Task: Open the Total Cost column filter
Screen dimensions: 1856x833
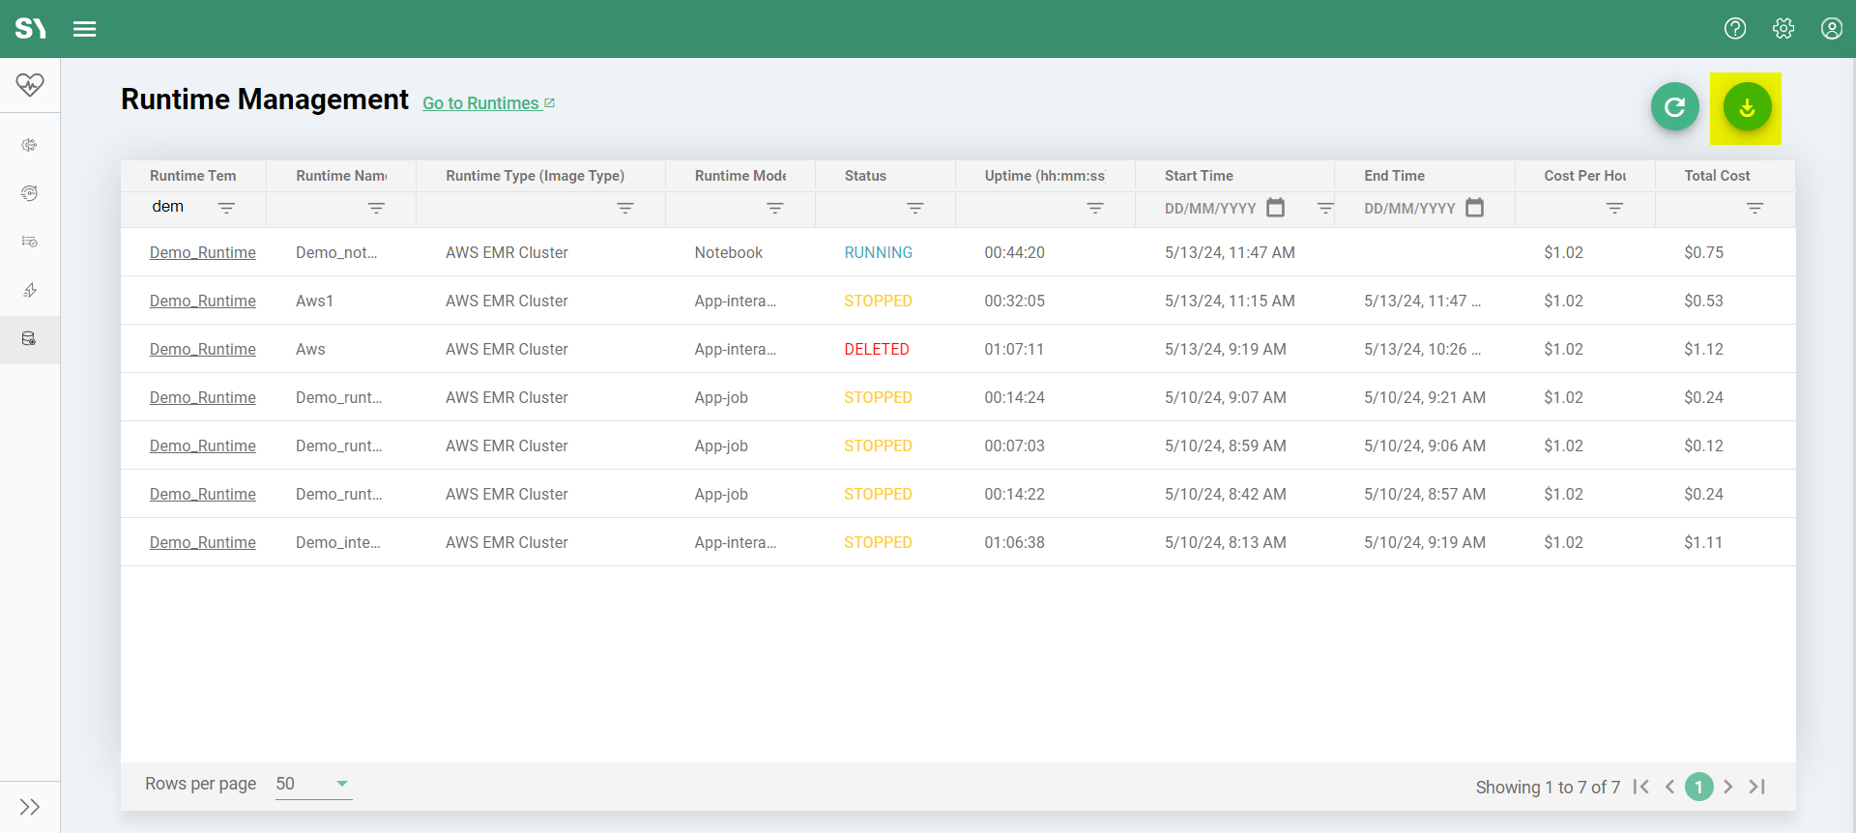Action: click(x=1754, y=208)
